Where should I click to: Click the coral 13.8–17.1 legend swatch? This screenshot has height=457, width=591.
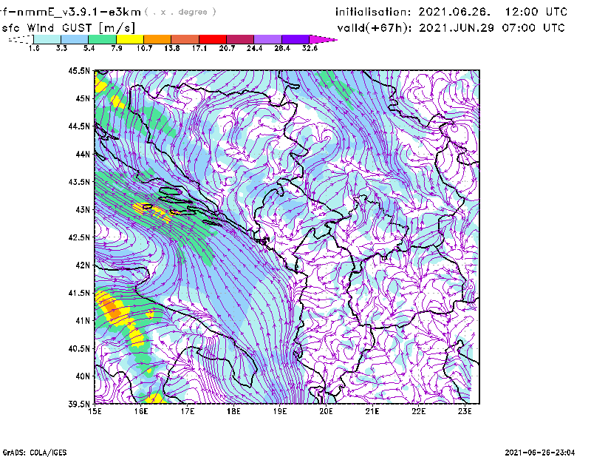tap(185, 39)
